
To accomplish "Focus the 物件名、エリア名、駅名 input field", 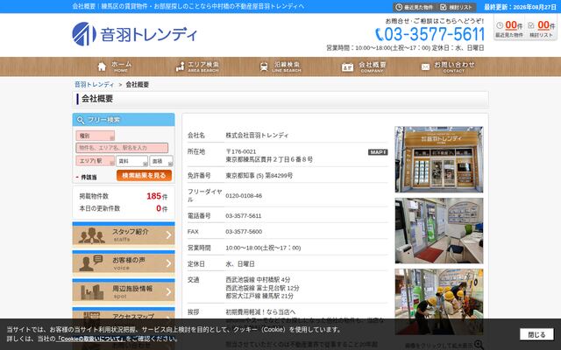I will click(122, 148).
